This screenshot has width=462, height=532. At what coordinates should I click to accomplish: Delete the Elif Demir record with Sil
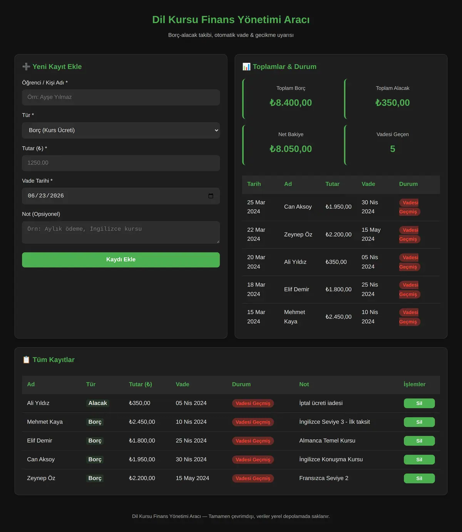pos(419,441)
